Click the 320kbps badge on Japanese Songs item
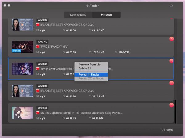The image size is (185, 138). coord(43,108)
